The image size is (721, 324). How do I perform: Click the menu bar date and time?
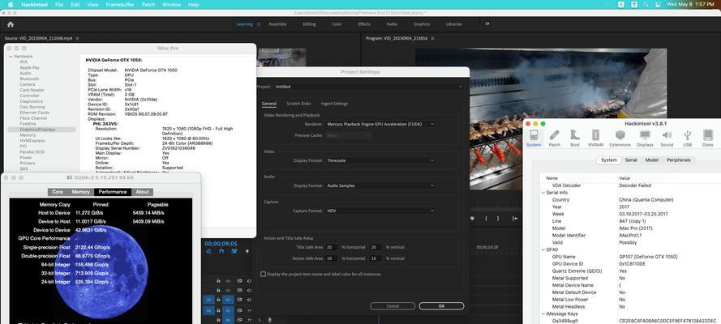click(x=692, y=5)
